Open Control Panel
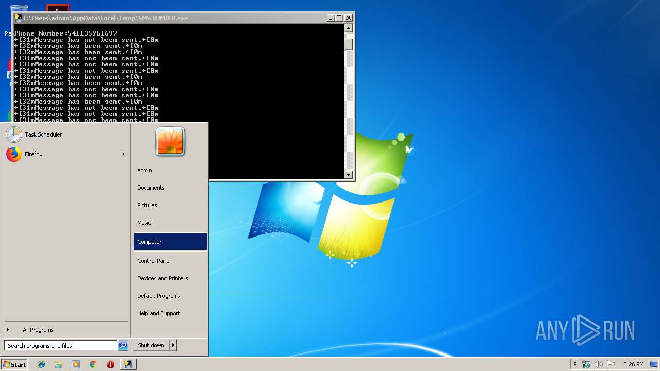Image resolution: width=660 pixels, height=371 pixels. (x=170, y=261)
